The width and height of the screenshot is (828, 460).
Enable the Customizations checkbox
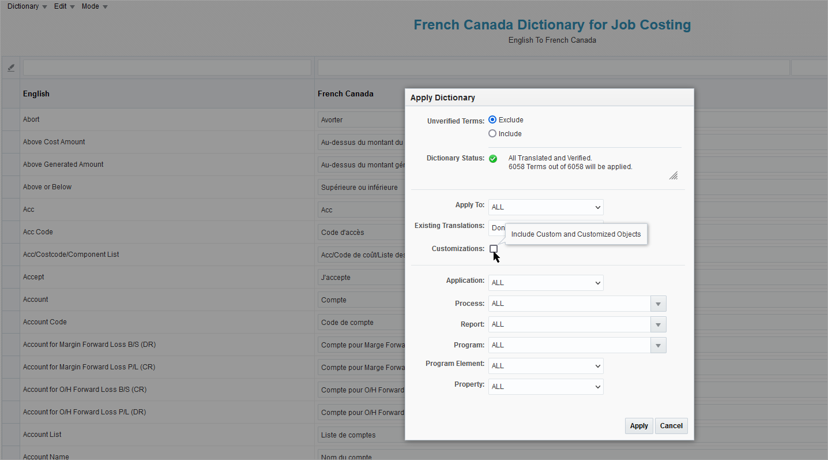(494, 248)
